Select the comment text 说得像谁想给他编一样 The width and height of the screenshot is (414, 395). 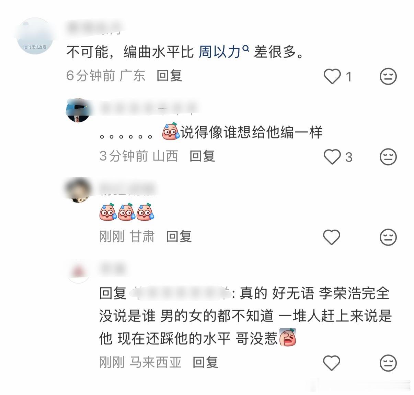(252, 132)
